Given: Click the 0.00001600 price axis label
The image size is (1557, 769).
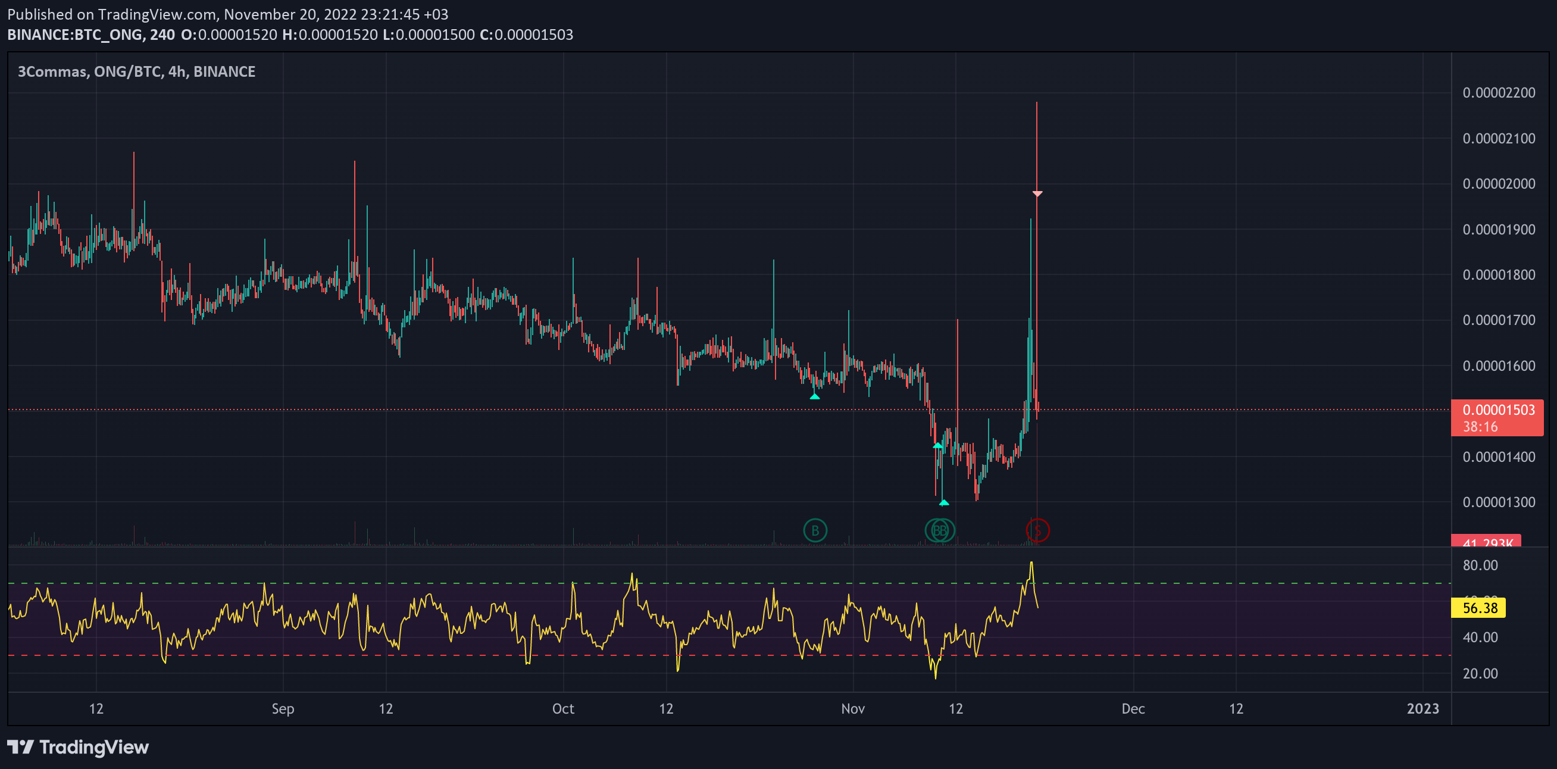Looking at the screenshot, I should (x=1498, y=366).
